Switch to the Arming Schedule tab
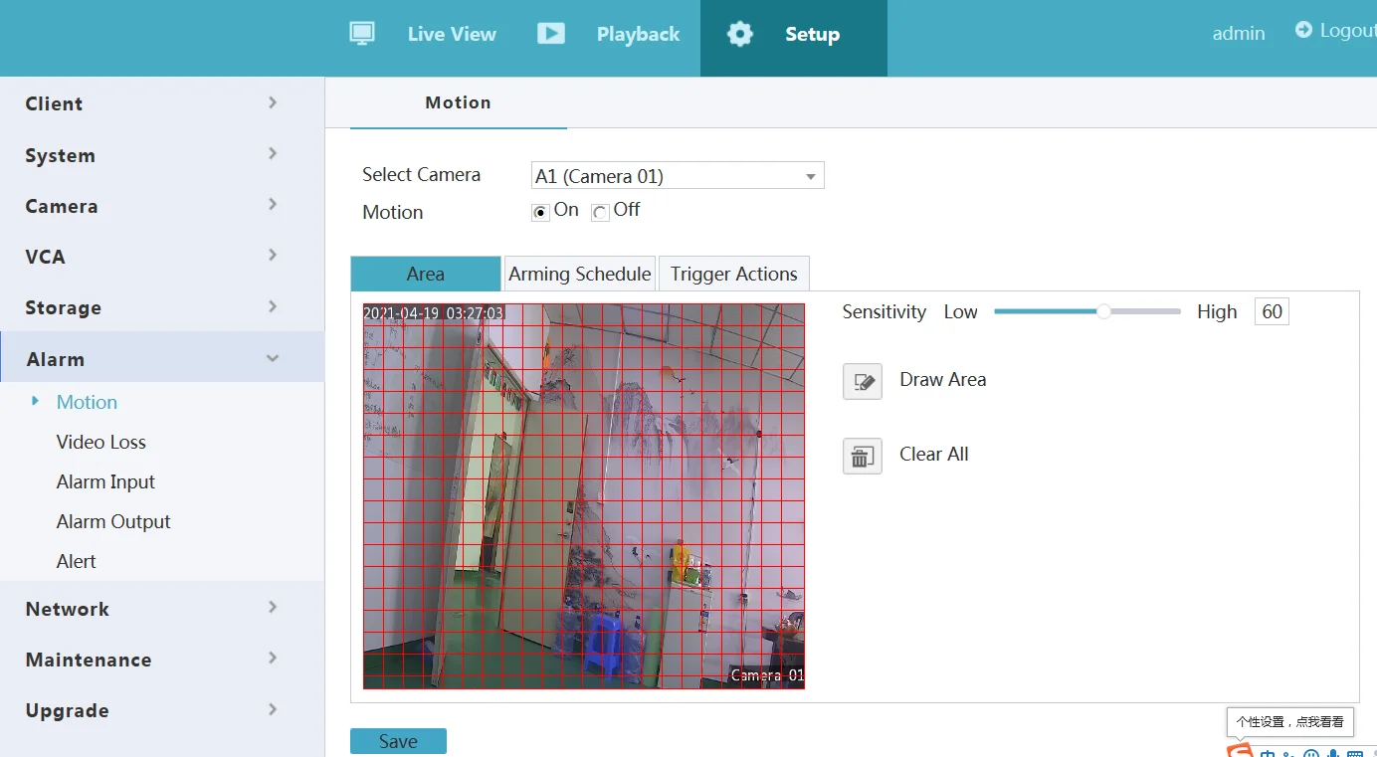The height and width of the screenshot is (757, 1377). click(x=580, y=274)
